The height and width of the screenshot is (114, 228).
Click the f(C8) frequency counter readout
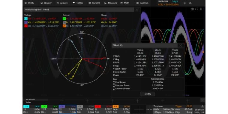(168, 4)
